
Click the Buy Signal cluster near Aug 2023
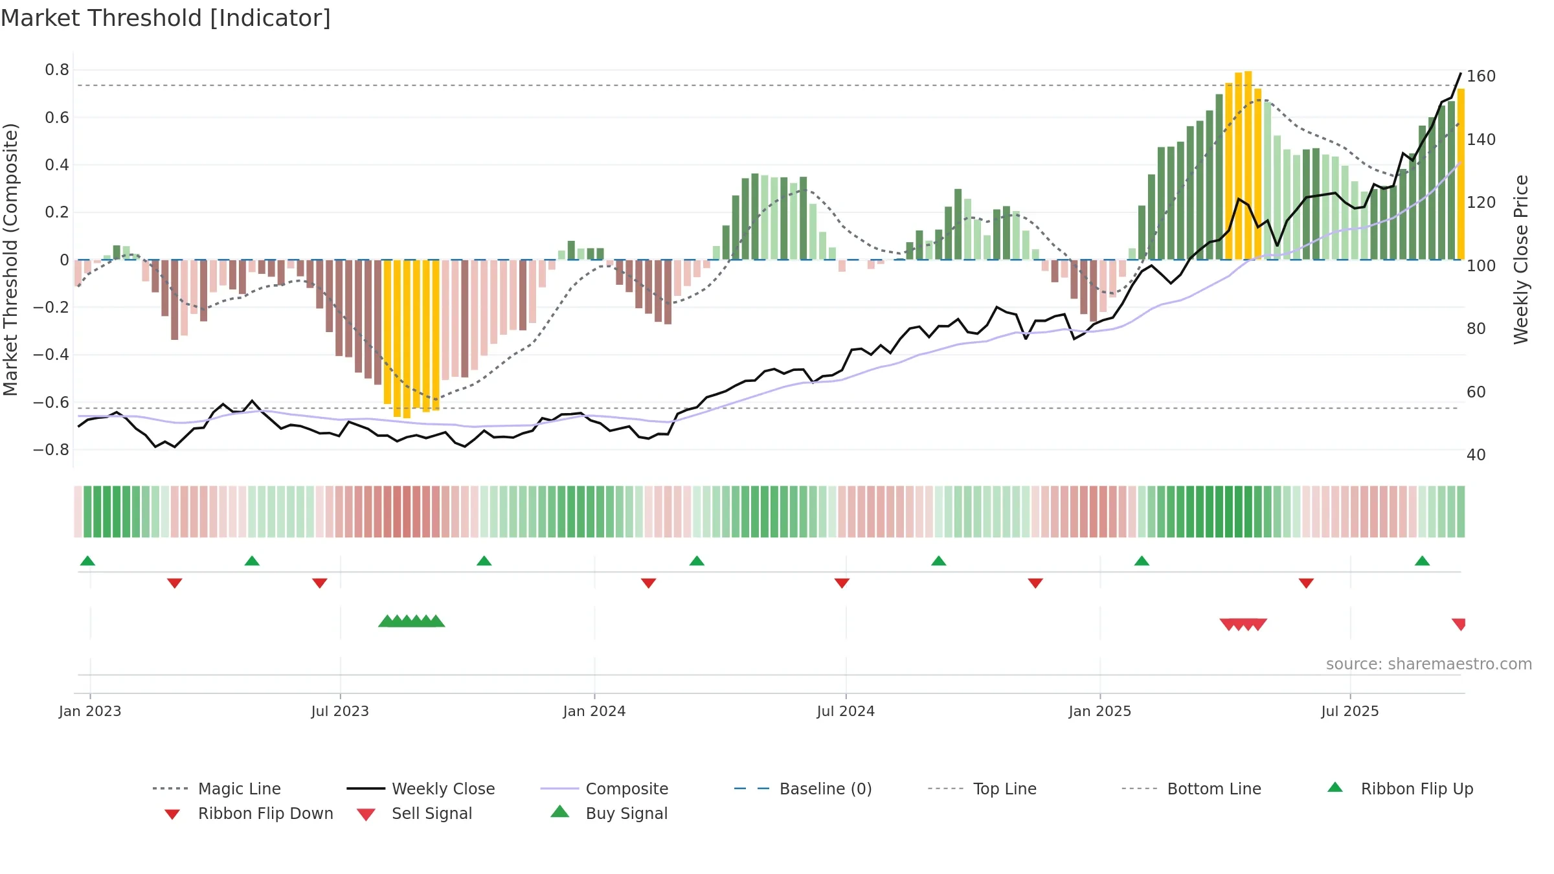pyautogui.click(x=412, y=621)
